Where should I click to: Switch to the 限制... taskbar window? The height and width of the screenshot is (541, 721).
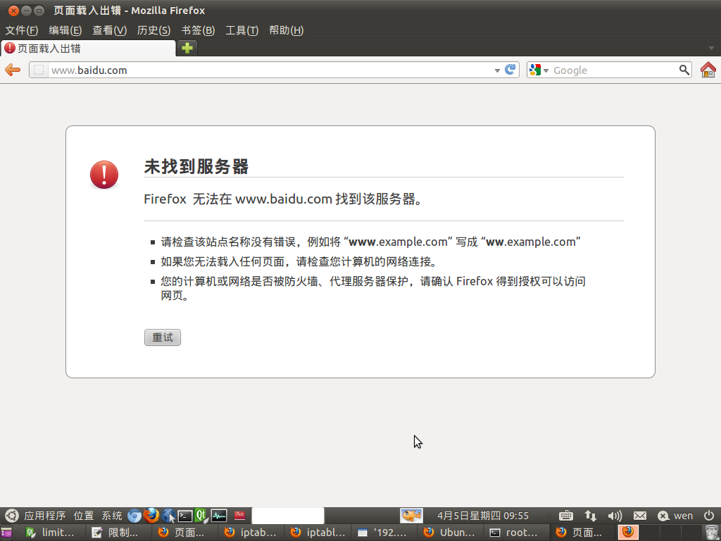(x=118, y=533)
